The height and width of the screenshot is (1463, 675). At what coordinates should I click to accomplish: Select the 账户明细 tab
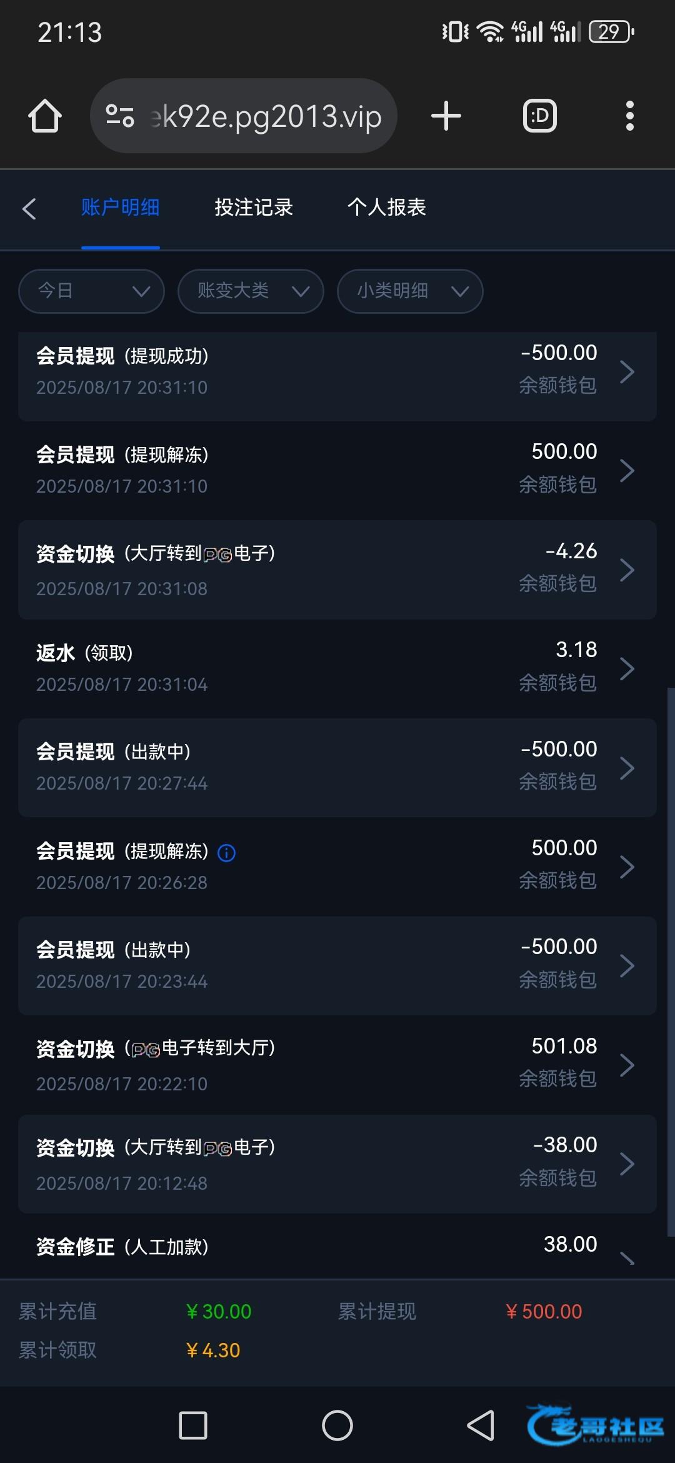(120, 207)
